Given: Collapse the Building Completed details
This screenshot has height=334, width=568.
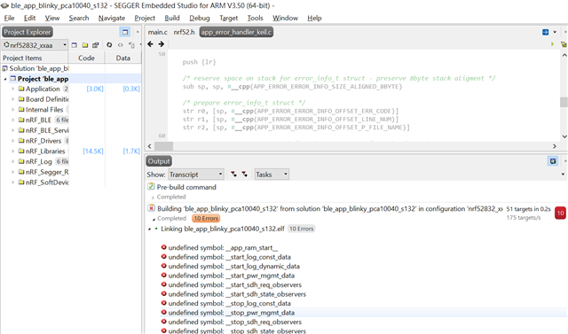Looking at the screenshot, I should (154, 219).
